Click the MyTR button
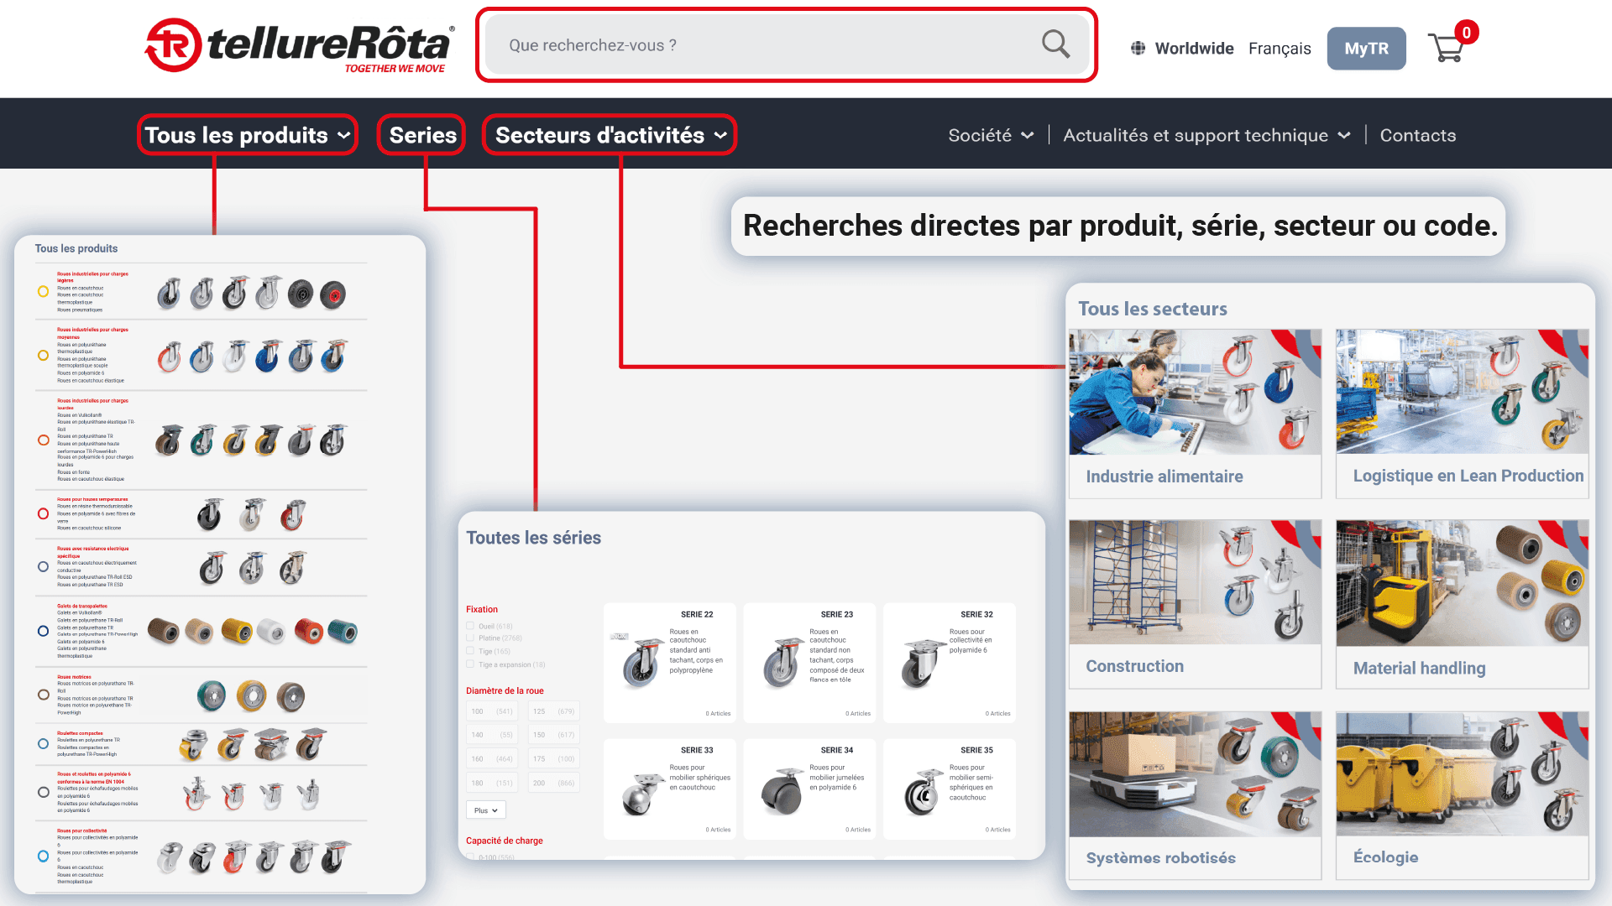Screen dimensions: 1612x906 1366,49
